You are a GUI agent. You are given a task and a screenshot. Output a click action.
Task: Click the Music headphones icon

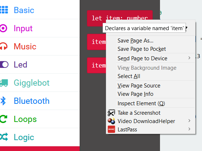click(x=4, y=46)
